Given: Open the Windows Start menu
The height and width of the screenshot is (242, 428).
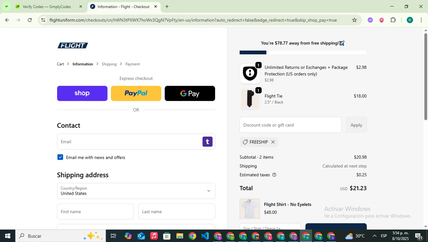Looking at the screenshot, I should 8,236.
